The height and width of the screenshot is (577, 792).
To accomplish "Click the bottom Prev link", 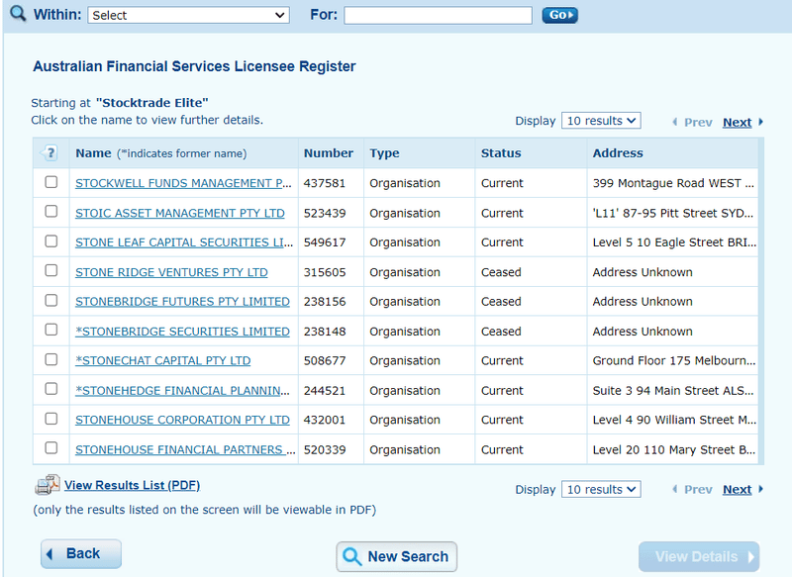I will click(698, 489).
